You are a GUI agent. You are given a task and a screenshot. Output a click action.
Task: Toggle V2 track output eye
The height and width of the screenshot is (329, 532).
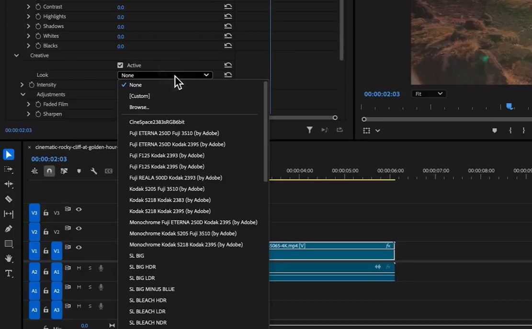point(79,228)
